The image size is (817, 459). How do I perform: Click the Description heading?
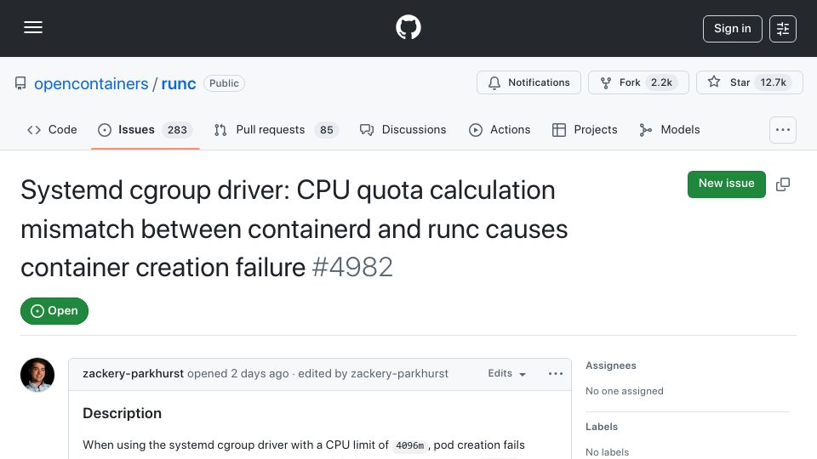[122, 413]
